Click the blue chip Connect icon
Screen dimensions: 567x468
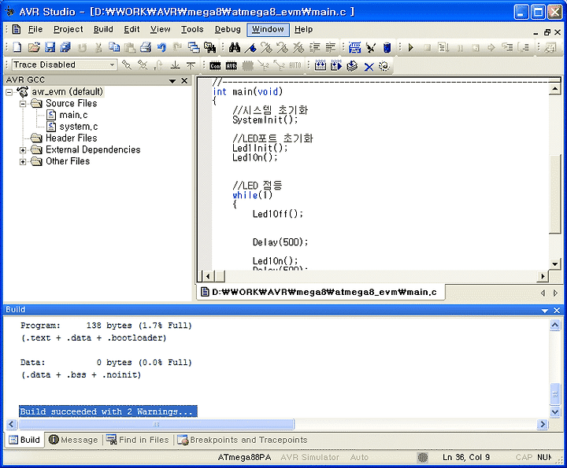354,47
